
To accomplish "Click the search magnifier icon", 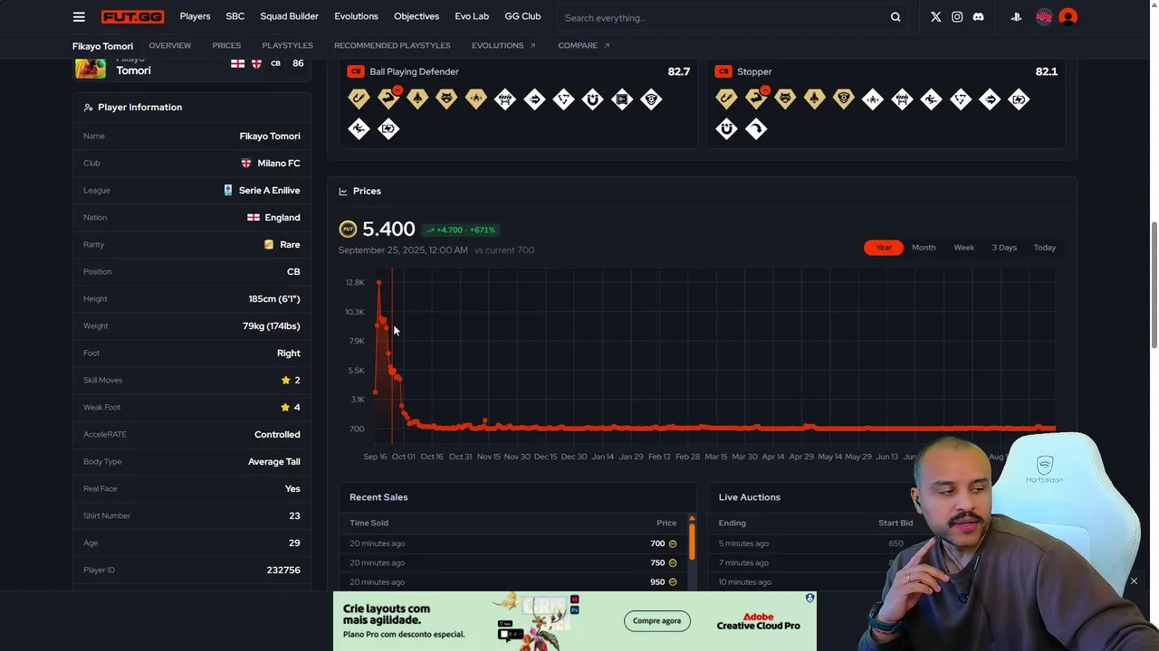I will click(896, 17).
